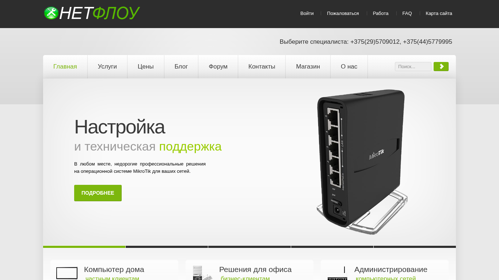Click the НЕТФЛОУ site title
Viewport: 499px width, 280px height.
point(99,13)
